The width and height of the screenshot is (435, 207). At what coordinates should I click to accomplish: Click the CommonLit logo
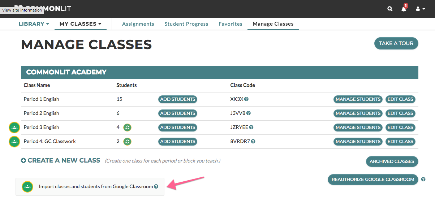tap(43, 8)
